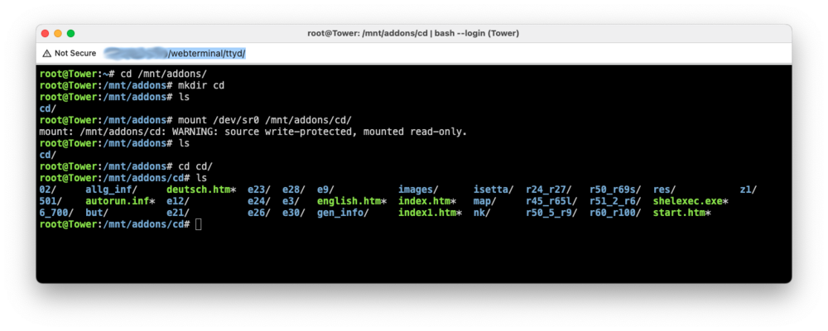The image size is (828, 331).
Task: Click the "e12/" directory entry
Action: tap(178, 201)
